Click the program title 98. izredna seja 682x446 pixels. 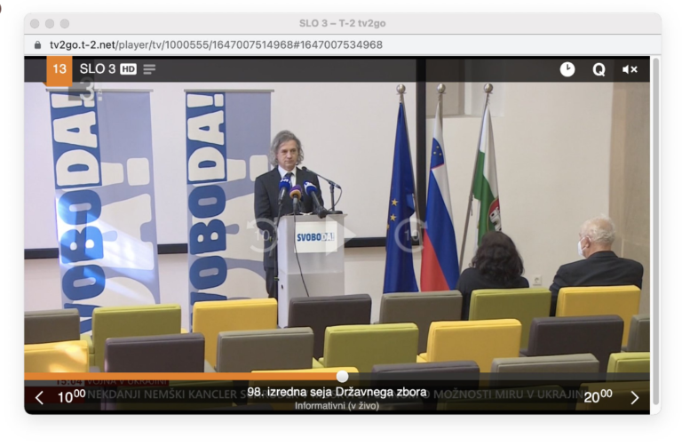point(337,392)
